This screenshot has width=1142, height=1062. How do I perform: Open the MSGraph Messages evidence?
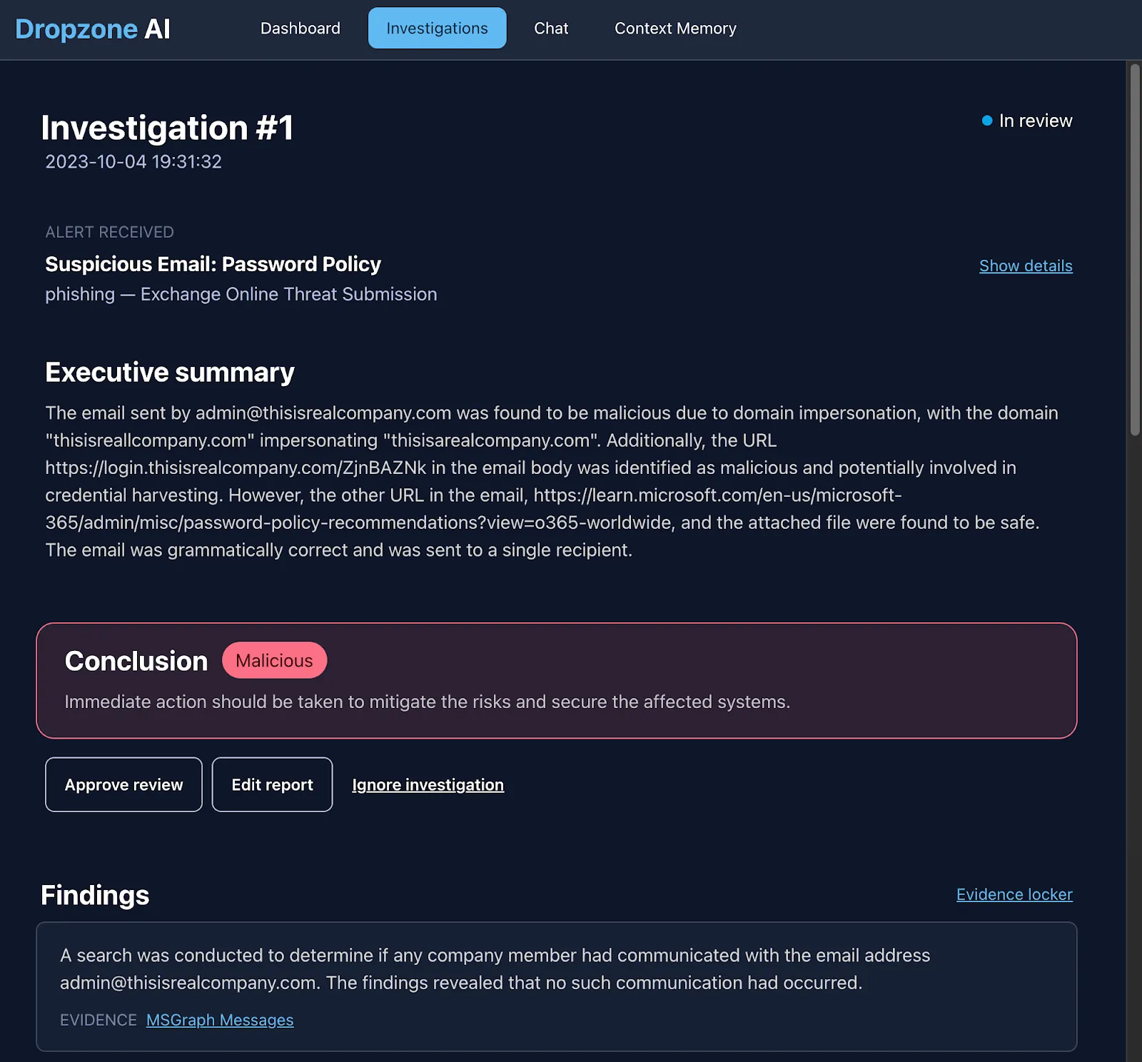point(219,1020)
